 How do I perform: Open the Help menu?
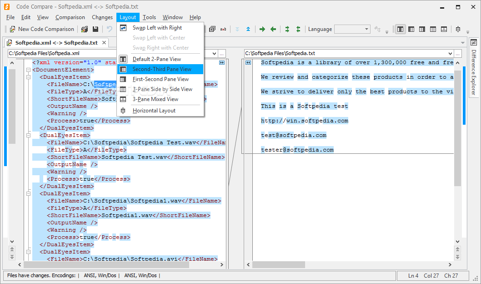coord(195,17)
